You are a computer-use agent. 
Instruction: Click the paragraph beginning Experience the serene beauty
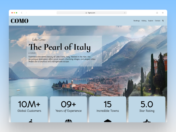click(62, 59)
